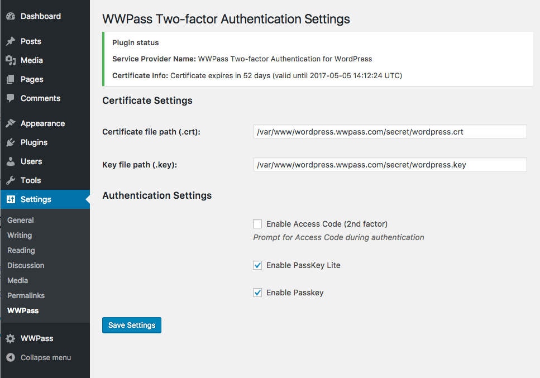The height and width of the screenshot is (378, 540).
Task: Click the Authentication Settings heading
Action: click(157, 195)
